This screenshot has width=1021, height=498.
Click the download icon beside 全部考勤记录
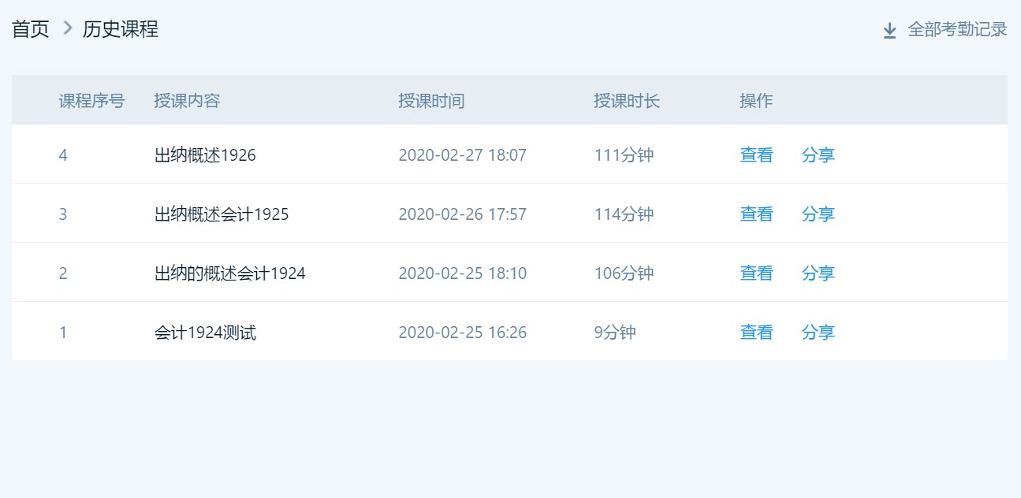point(889,31)
